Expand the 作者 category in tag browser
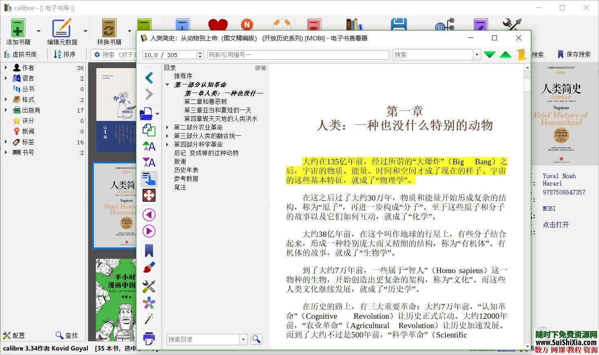 (x=6, y=68)
